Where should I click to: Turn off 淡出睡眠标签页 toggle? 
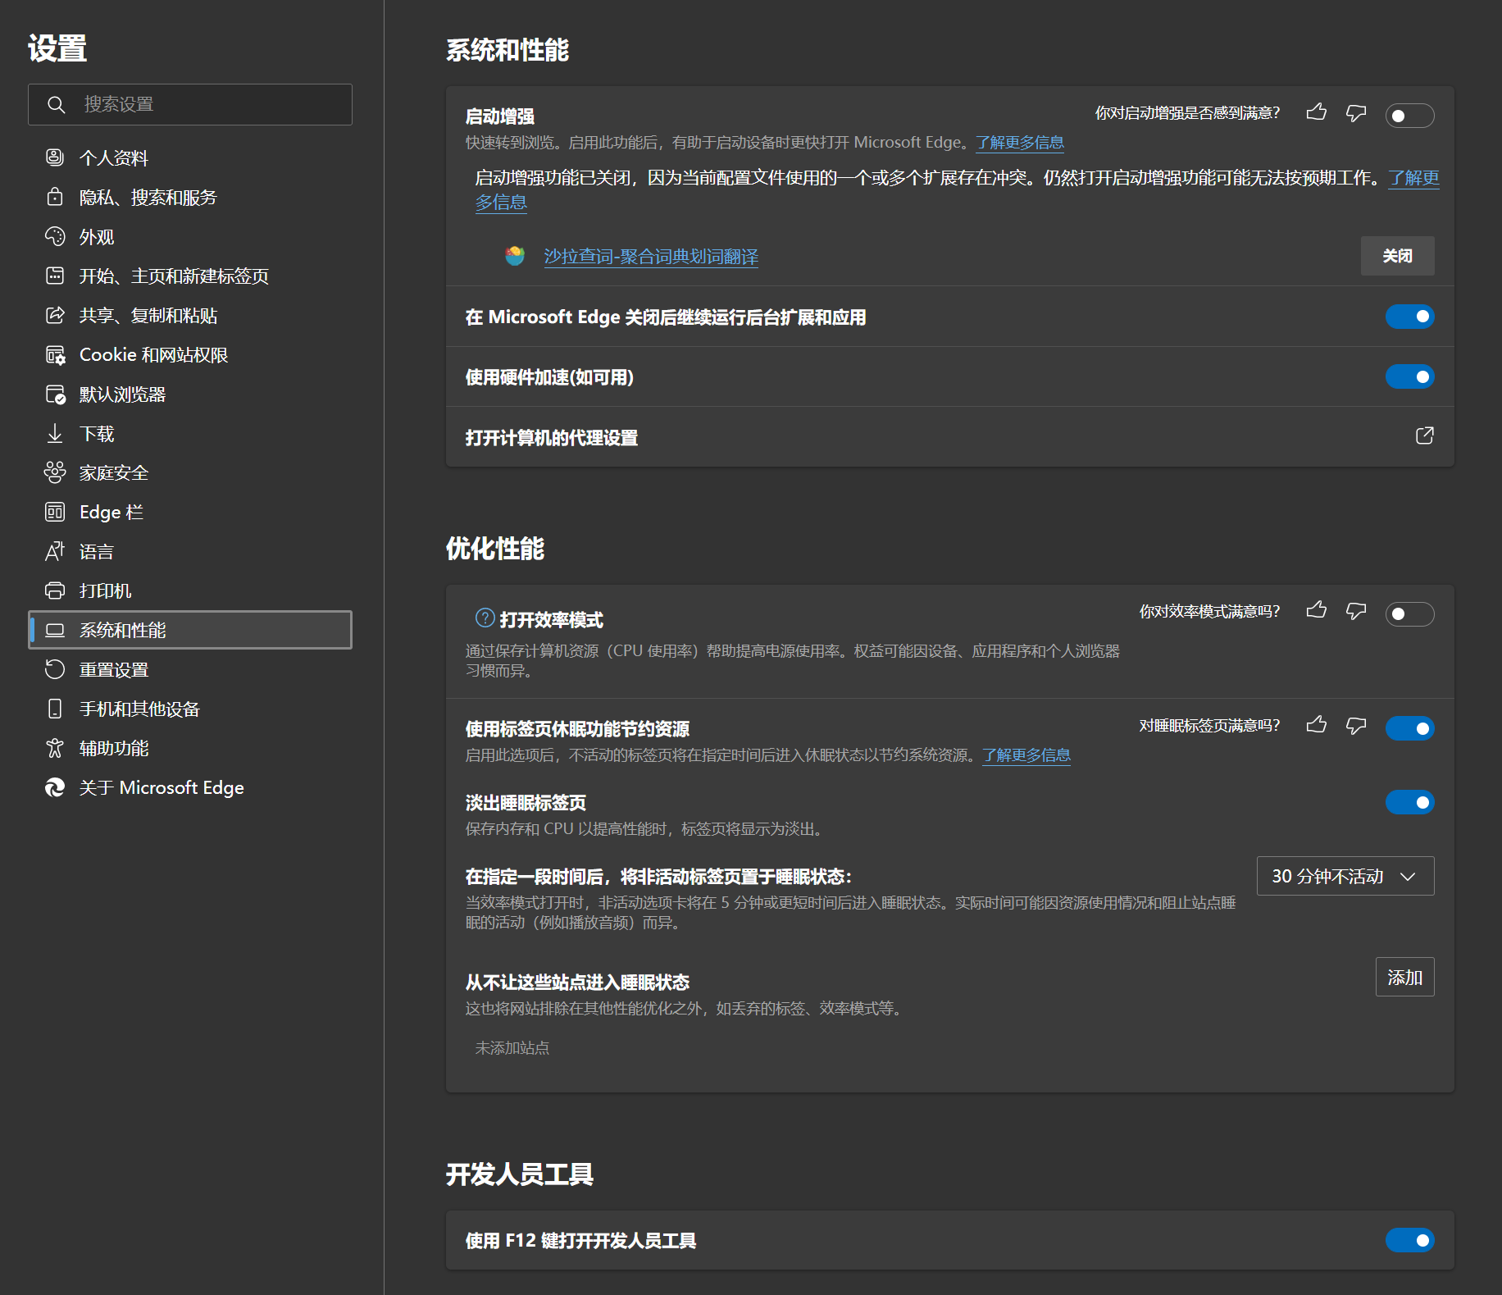click(x=1409, y=802)
